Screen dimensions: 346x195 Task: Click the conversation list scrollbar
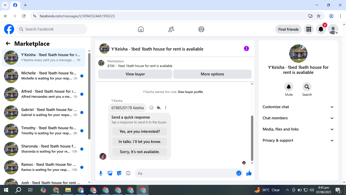[x=89, y=96]
